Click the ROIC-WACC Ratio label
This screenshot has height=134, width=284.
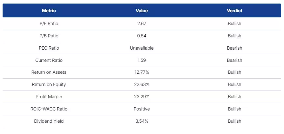coord(49,109)
